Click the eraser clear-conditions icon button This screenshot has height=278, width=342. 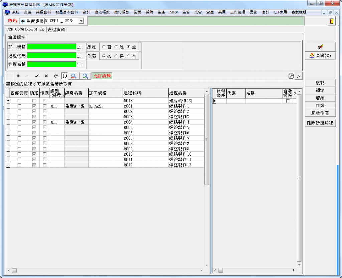(320, 47)
